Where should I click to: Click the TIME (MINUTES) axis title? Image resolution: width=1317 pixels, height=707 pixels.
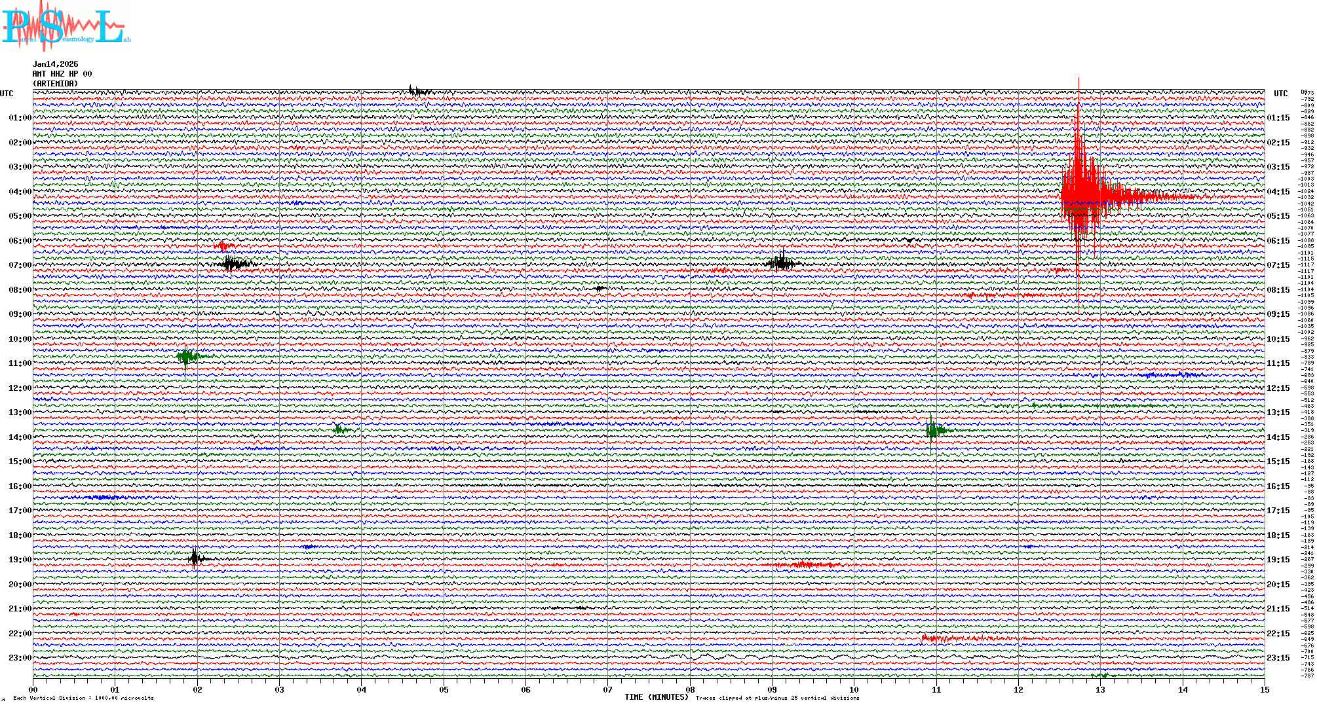657,697
